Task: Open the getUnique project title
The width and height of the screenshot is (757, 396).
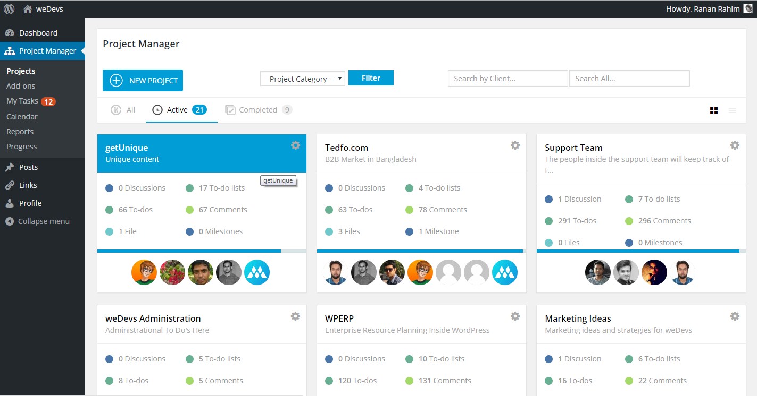Action: 127,148
